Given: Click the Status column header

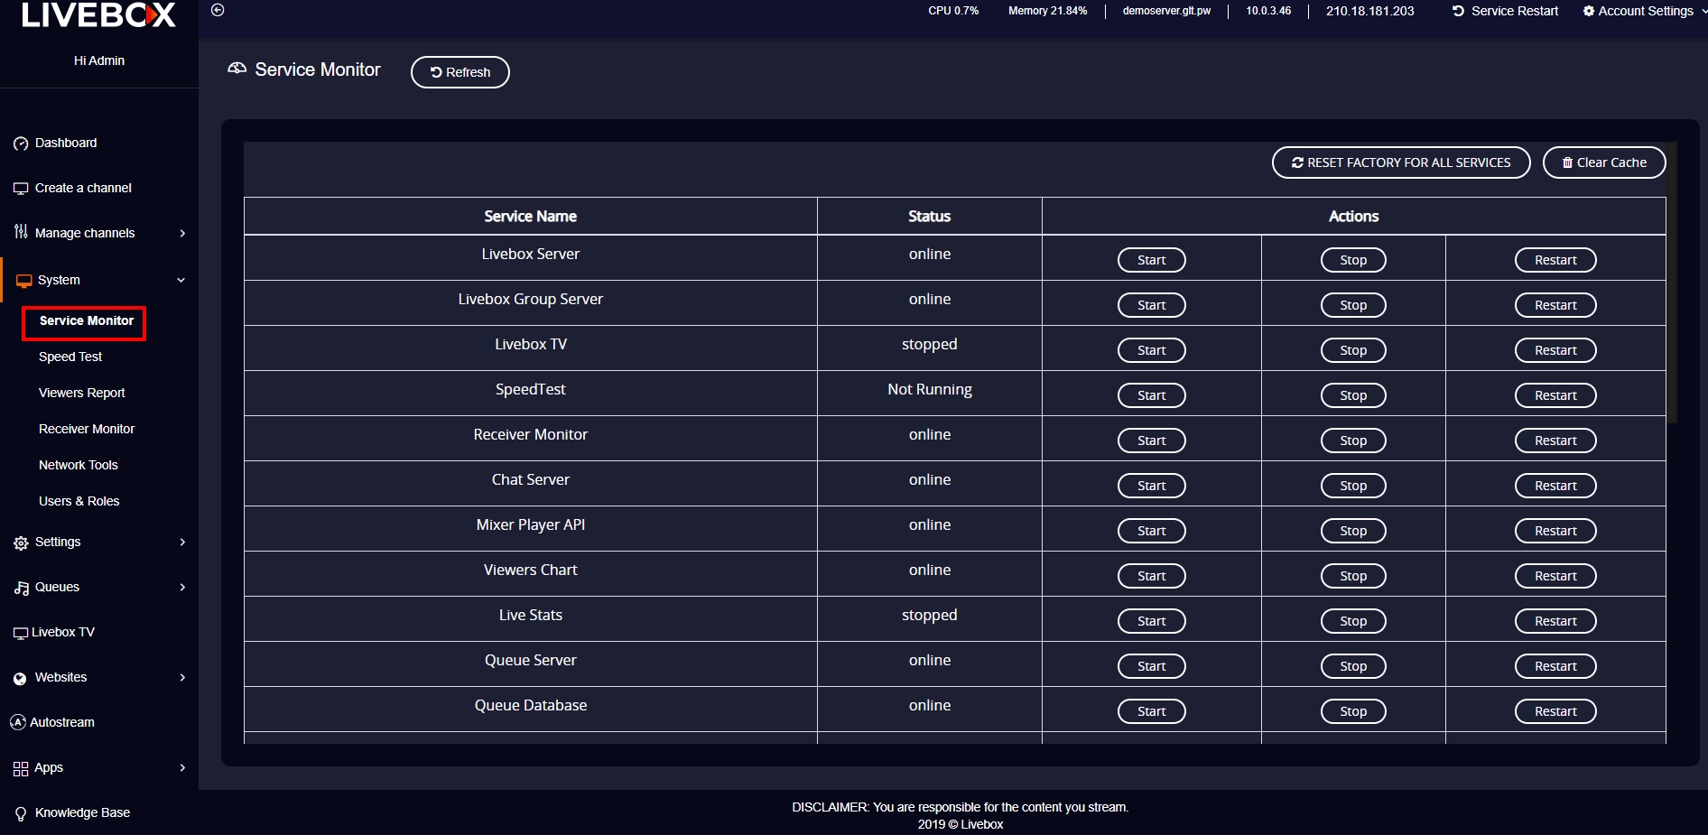Looking at the screenshot, I should click(x=929, y=217).
